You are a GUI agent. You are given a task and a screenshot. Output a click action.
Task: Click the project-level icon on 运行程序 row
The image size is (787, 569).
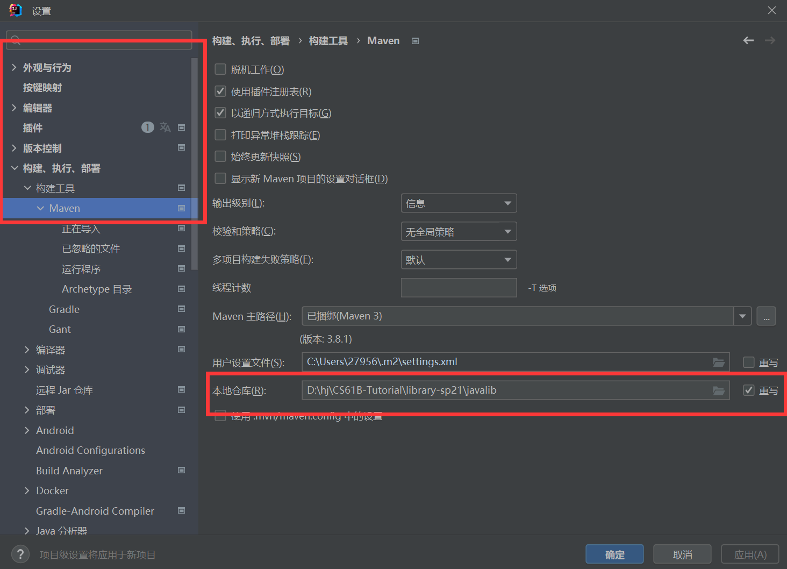click(x=182, y=268)
